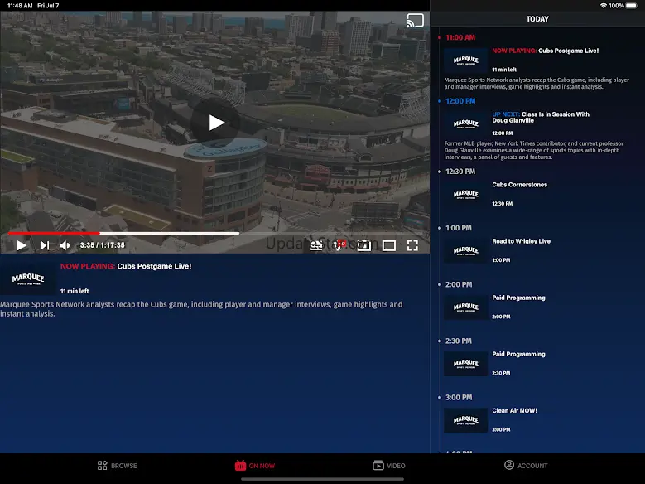Click Marquee thumbnail for Clean Air NOW!

pyautogui.click(x=465, y=419)
